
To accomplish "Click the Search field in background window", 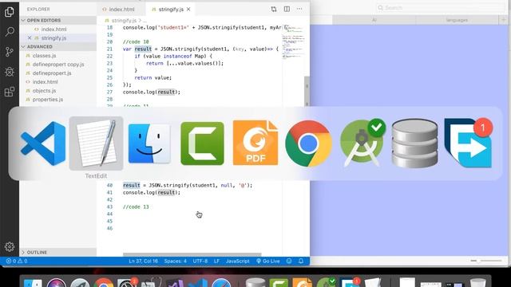I will [440, 8].
